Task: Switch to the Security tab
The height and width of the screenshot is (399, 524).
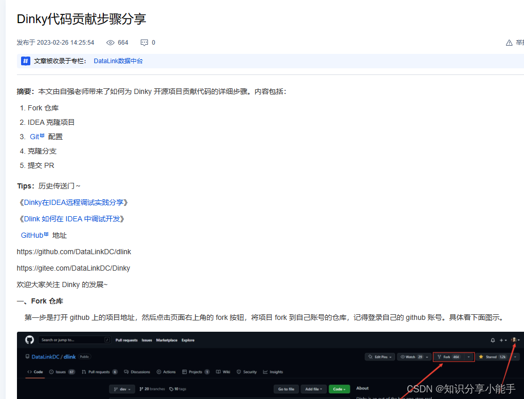Action: (247, 372)
